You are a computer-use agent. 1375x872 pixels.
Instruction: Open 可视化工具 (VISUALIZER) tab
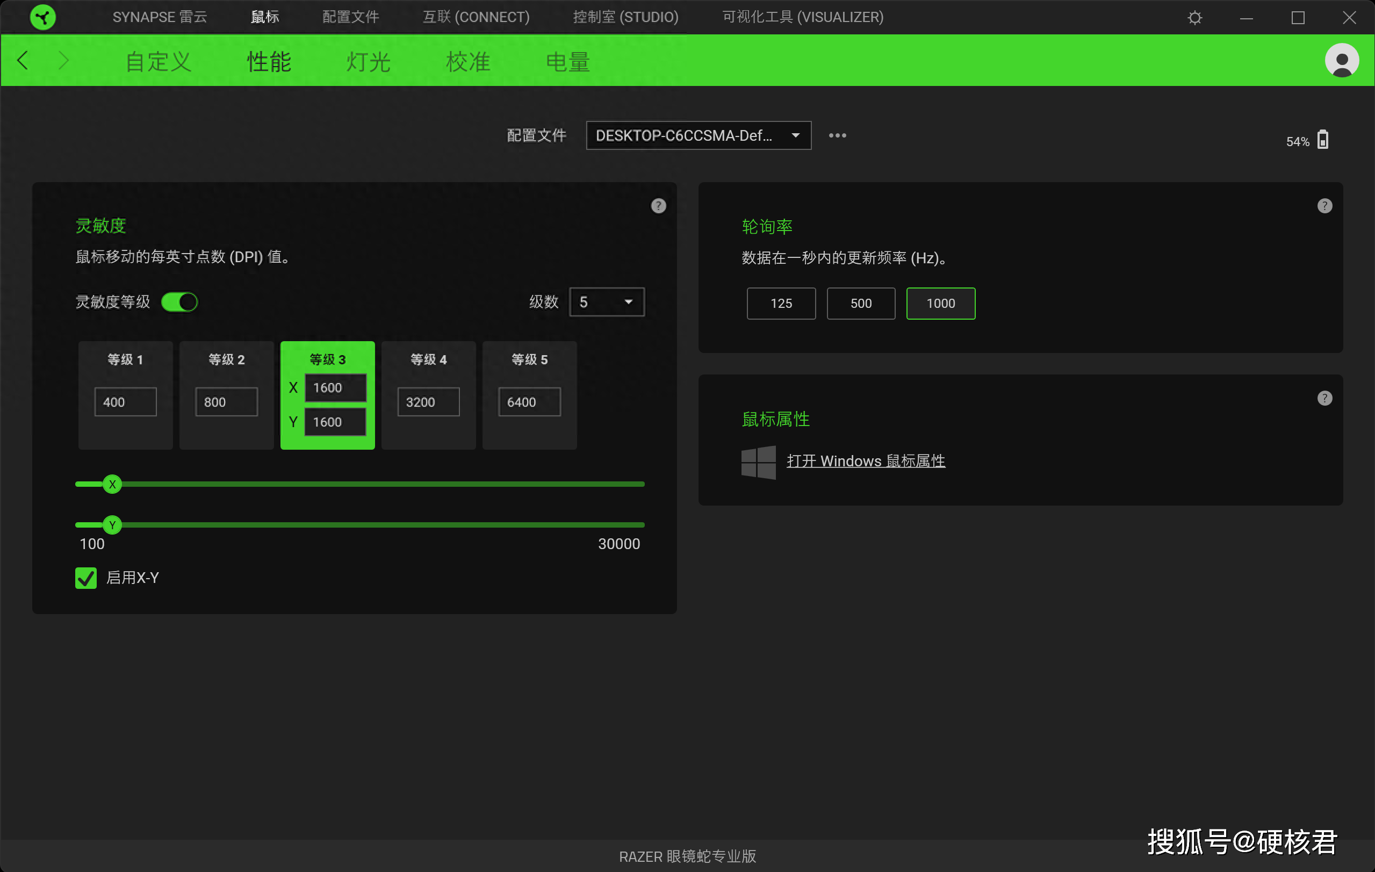click(803, 17)
